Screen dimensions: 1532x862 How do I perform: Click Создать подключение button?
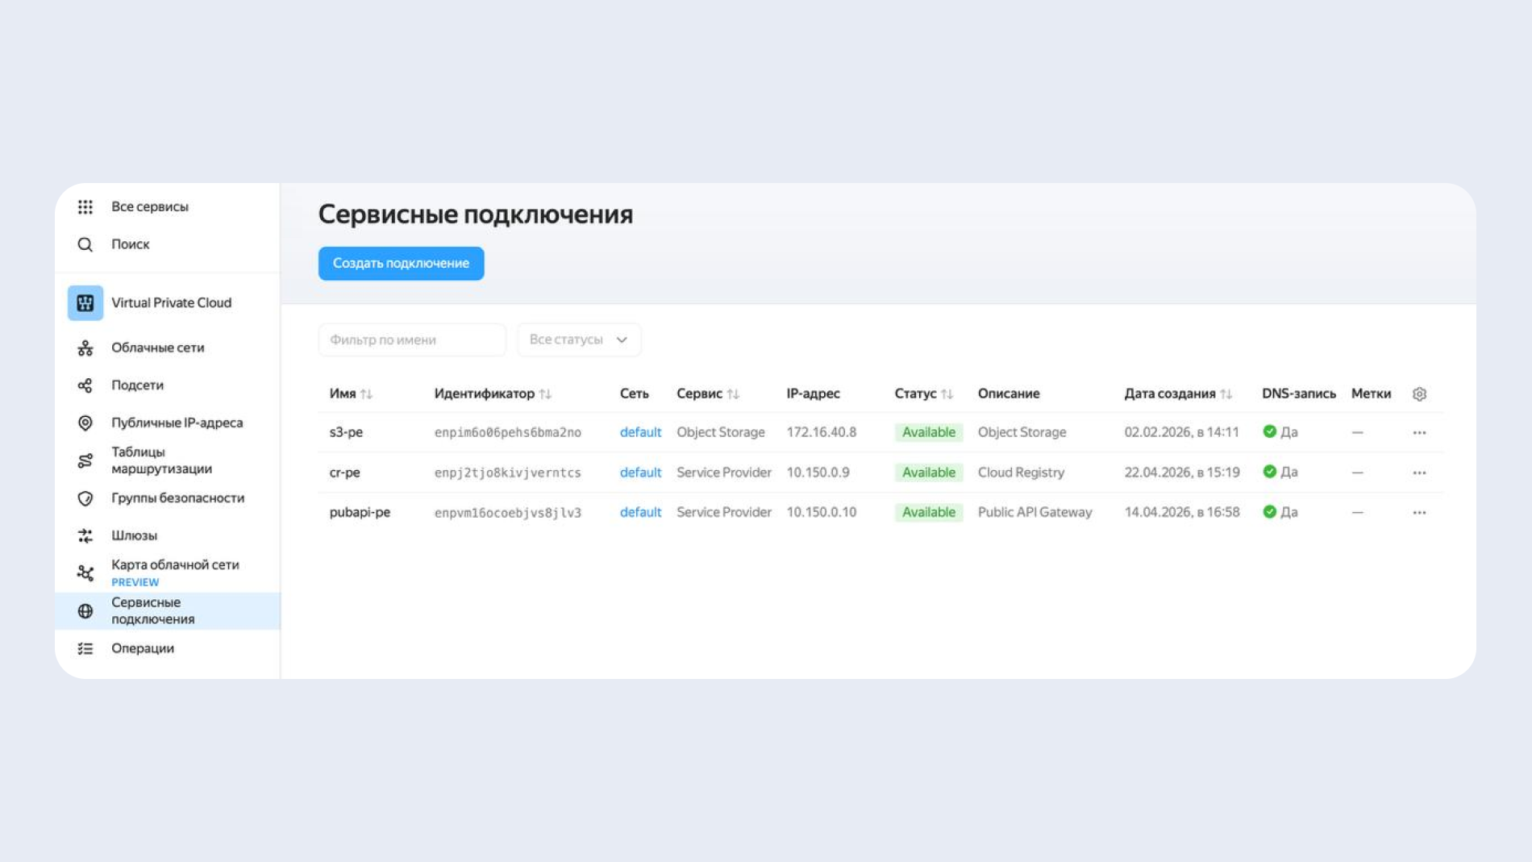point(402,264)
